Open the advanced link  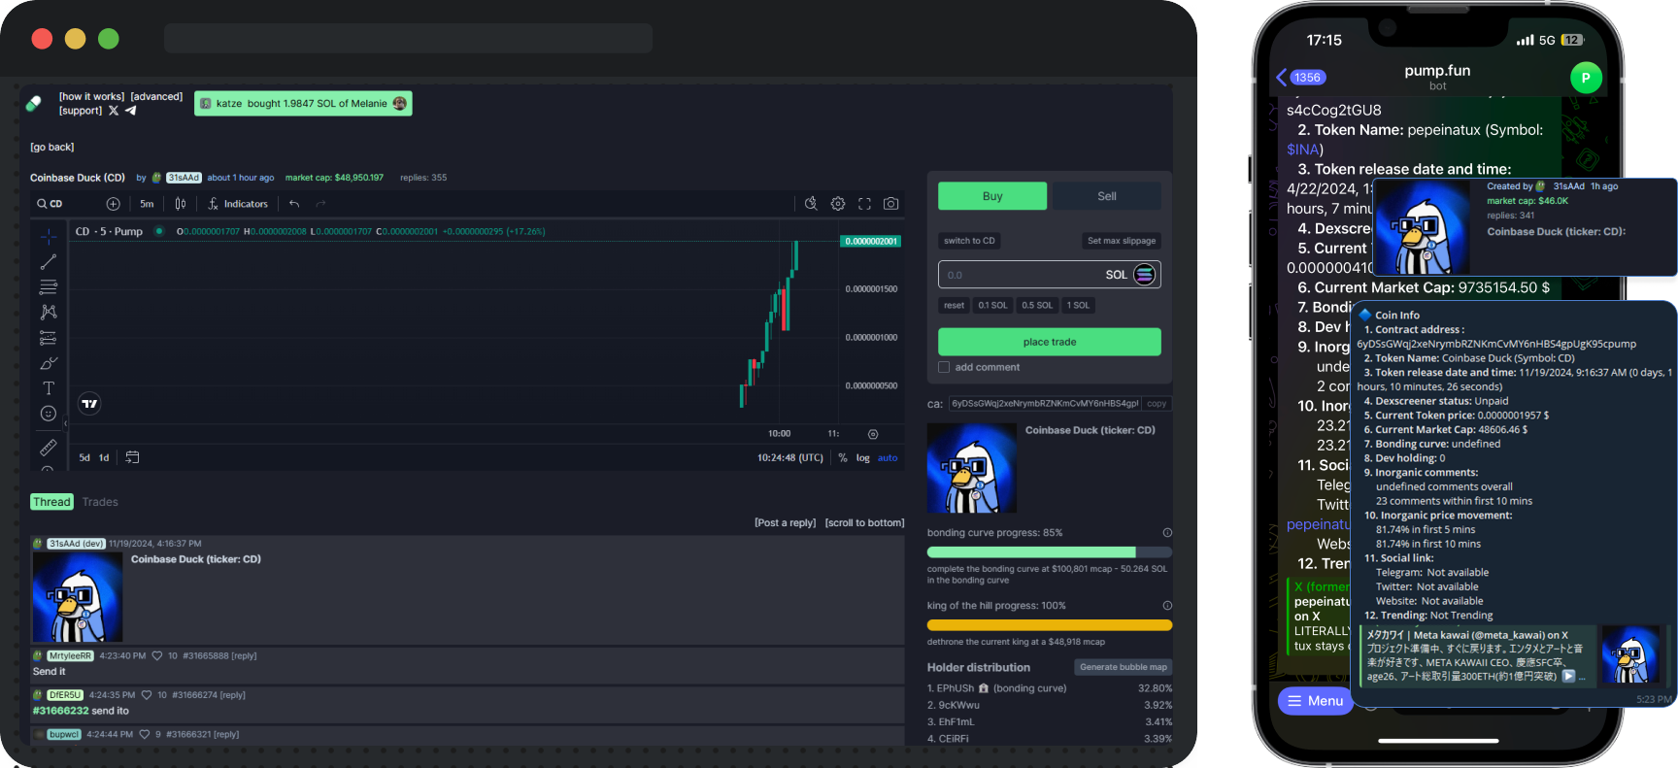pos(156,97)
